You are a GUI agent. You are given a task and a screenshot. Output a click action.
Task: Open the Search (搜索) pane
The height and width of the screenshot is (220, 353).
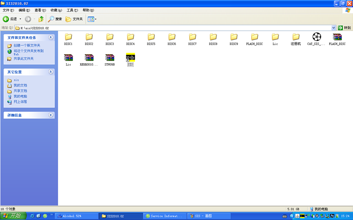[x=55, y=19]
